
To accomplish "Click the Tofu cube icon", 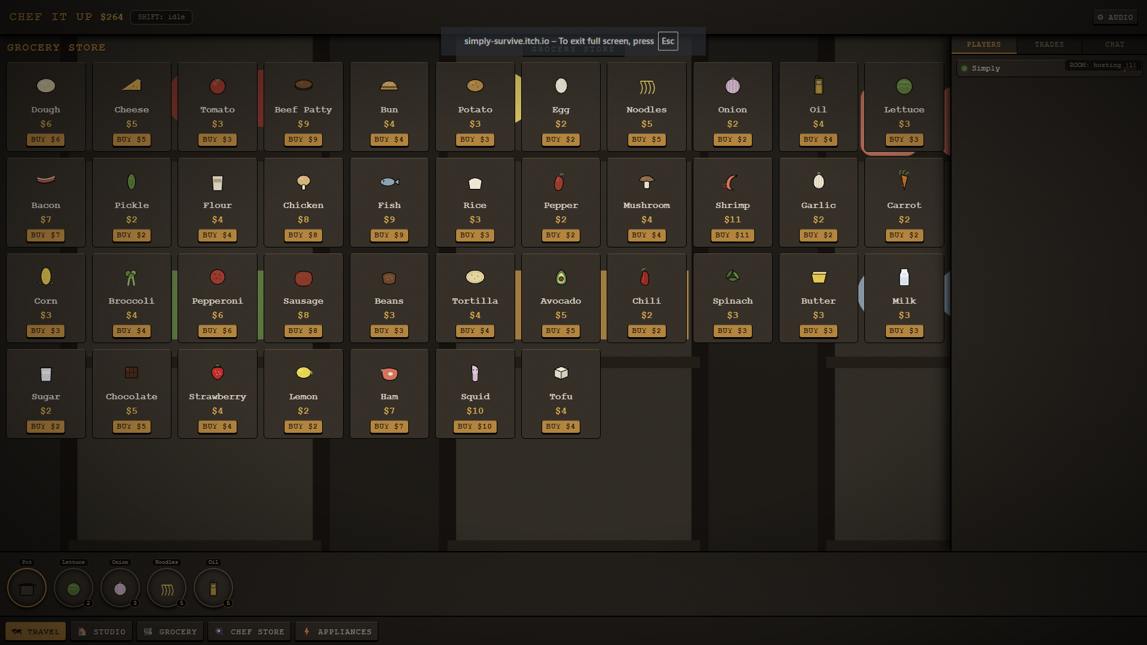I will point(561,373).
